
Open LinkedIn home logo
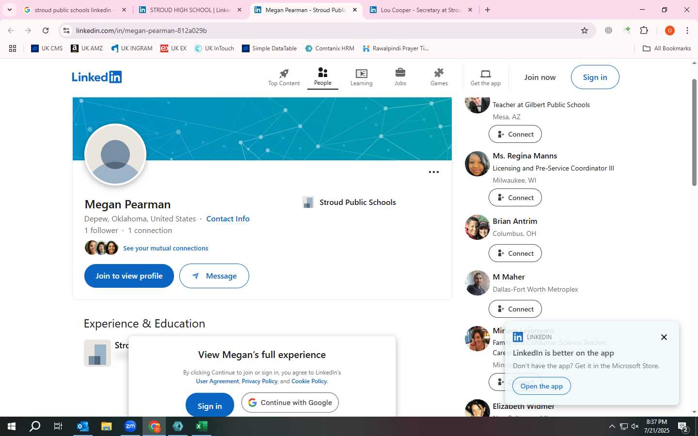click(97, 77)
